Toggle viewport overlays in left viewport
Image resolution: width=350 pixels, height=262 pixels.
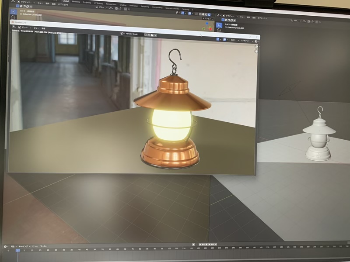190,14
